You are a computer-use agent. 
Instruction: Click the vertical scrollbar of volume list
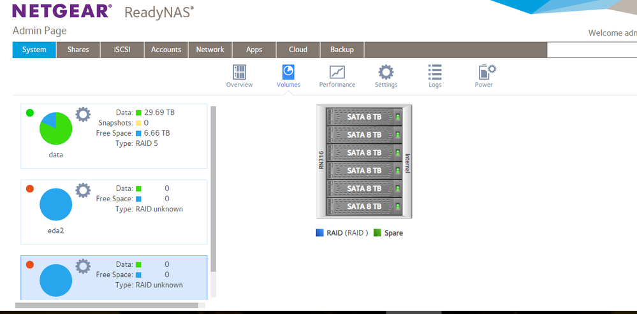coord(214,191)
